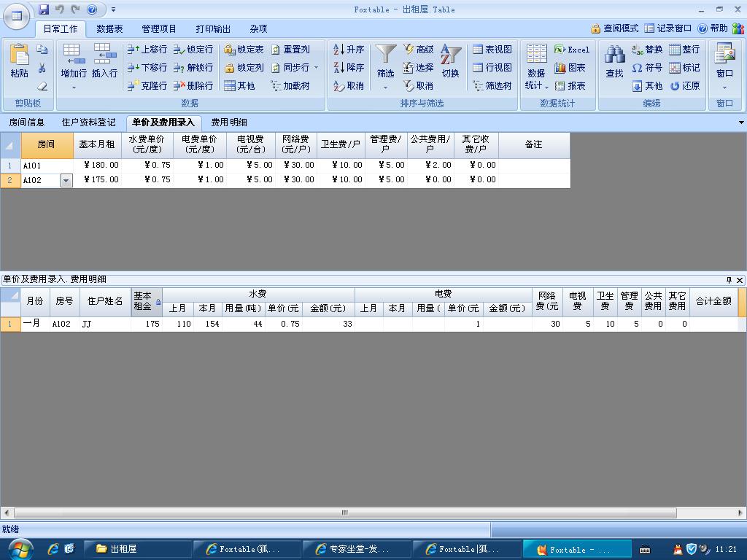The image size is (747, 560).
Task: Click the Switch (切换) filter button
Action: tap(451, 61)
